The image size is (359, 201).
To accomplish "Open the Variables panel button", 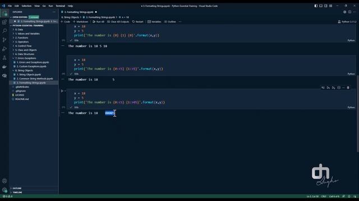I will (x=155, y=22).
